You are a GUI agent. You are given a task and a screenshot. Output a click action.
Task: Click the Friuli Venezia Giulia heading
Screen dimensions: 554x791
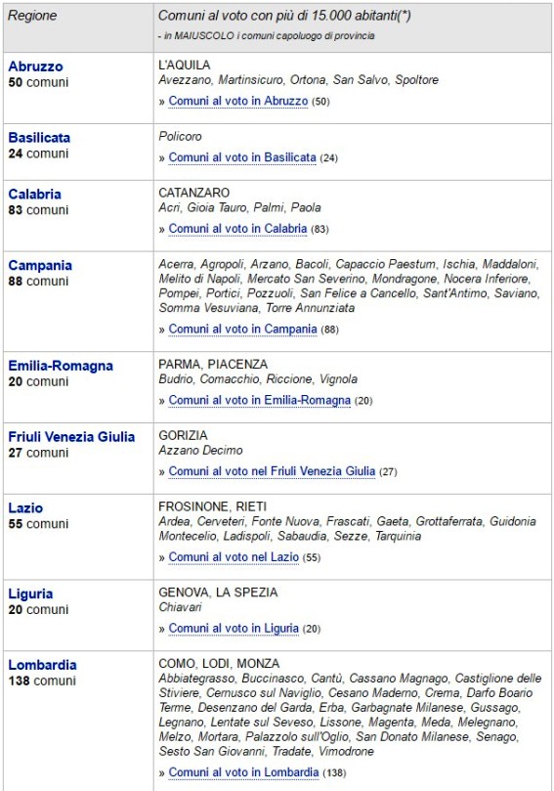[71, 437]
